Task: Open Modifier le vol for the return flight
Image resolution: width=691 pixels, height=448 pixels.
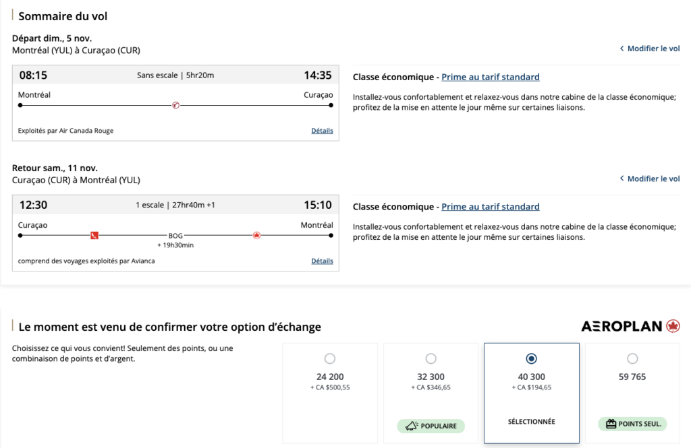Action: coord(653,178)
